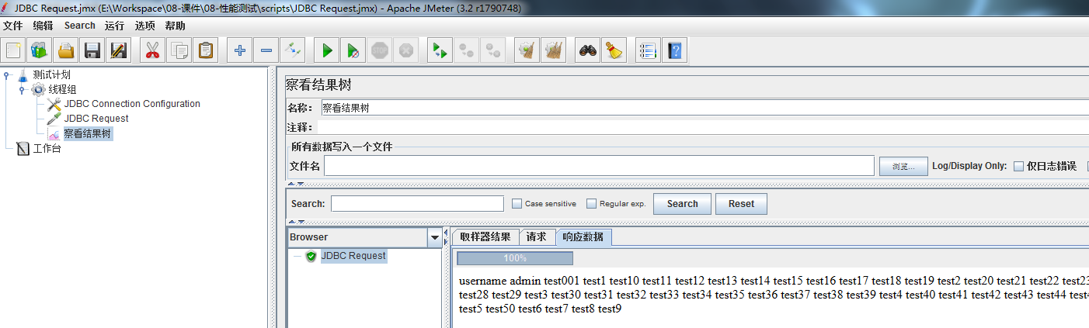The height and width of the screenshot is (328, 1089).
Task: Click the 名称 name input field
Action: tap(705, 108)
